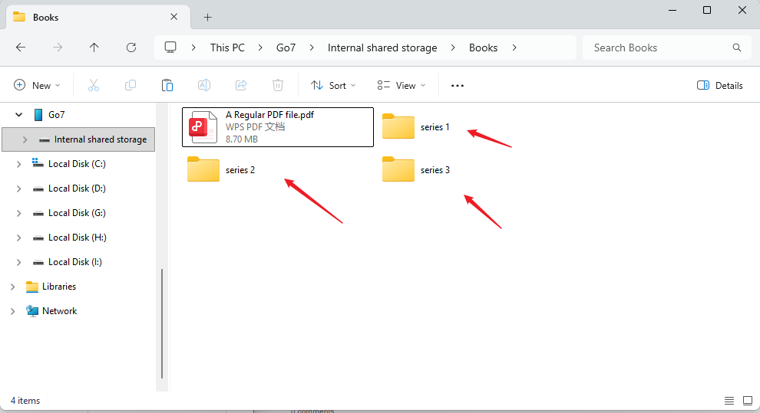Viewport: 760px width, 413px height.
Task: Open the New item menu
Action: click(37, 86)
